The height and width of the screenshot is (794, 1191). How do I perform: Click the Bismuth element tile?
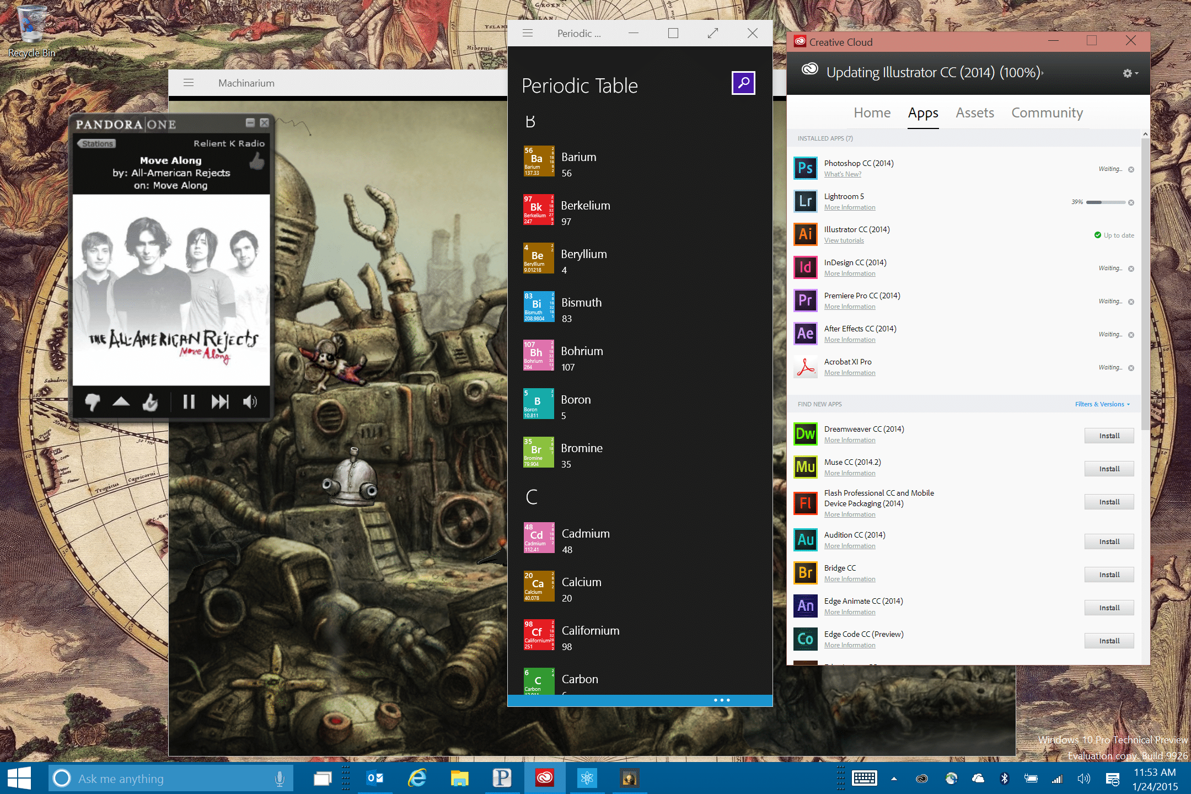(x=539, y=307)
